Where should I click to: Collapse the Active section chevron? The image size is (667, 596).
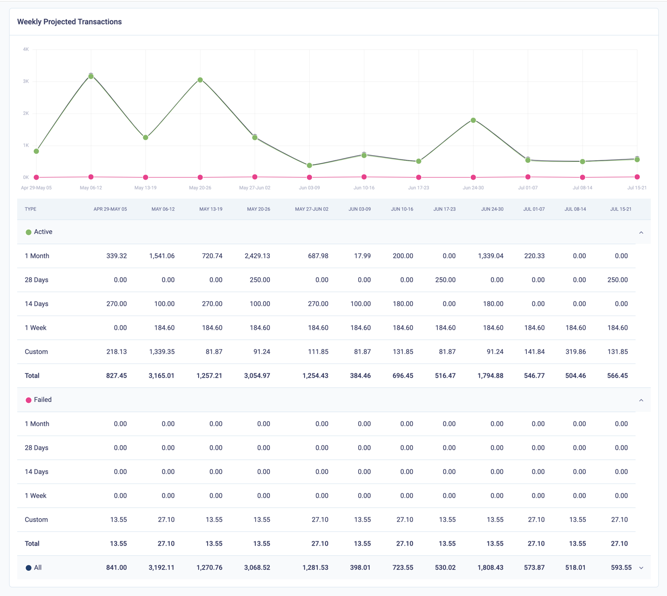click(x=641, y=233)
